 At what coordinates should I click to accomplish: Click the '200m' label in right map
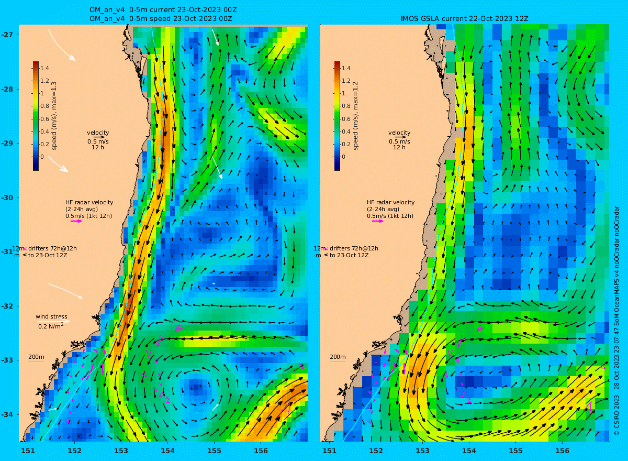tap(338, 357)
